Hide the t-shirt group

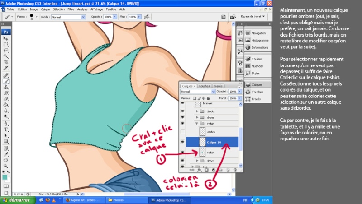pos(183,124)
